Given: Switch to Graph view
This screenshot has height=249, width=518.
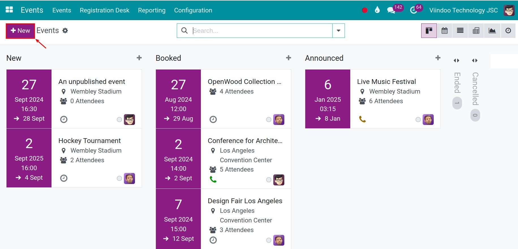Looking at the screenshot, I should (x=492, y=31).
